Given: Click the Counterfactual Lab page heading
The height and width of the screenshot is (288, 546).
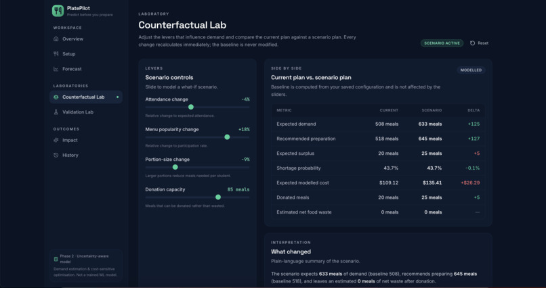Looking at the screenshot, I should (182, 25).
